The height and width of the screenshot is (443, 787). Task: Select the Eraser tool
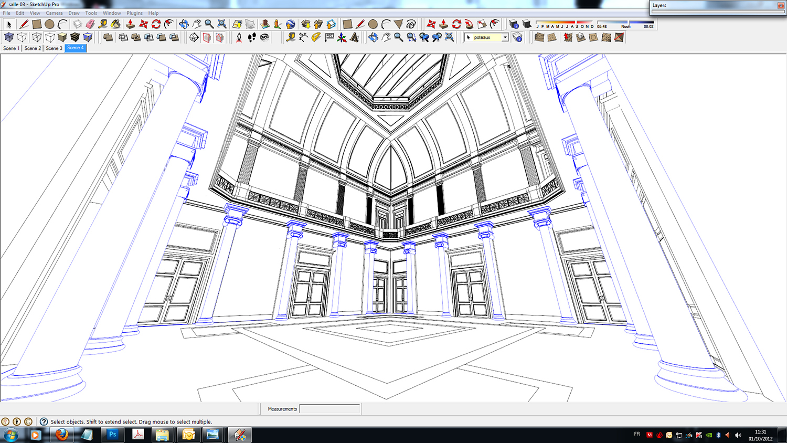pyautogui.click(x=90, y=24)
